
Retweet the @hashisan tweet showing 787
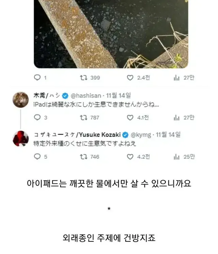(x=84, y=117)
